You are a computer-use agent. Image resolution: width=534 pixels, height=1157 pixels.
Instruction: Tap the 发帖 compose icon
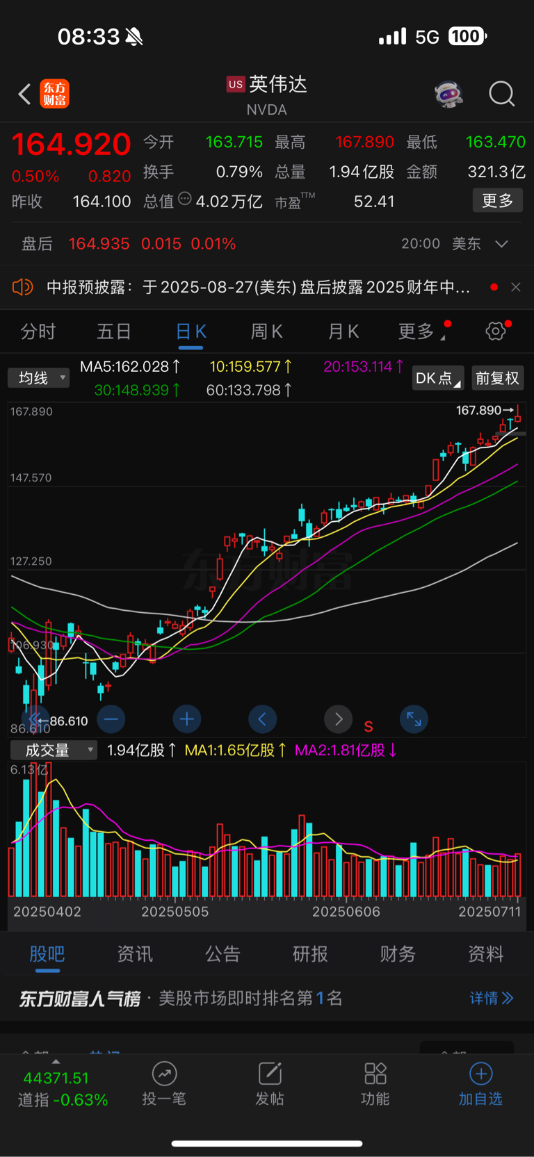point(270,1074)
